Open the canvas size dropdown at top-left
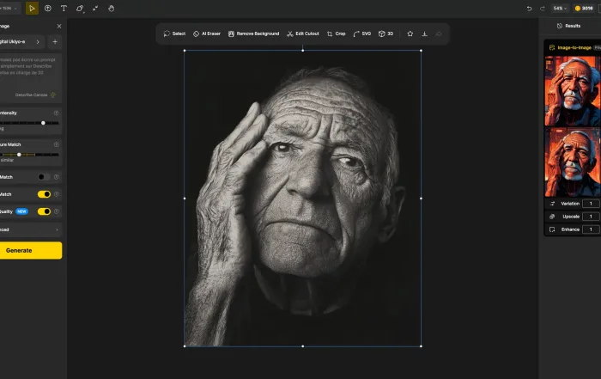601x379 pixels. click(9, 8)
